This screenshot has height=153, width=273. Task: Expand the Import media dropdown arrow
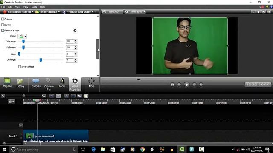coord(59,12)
